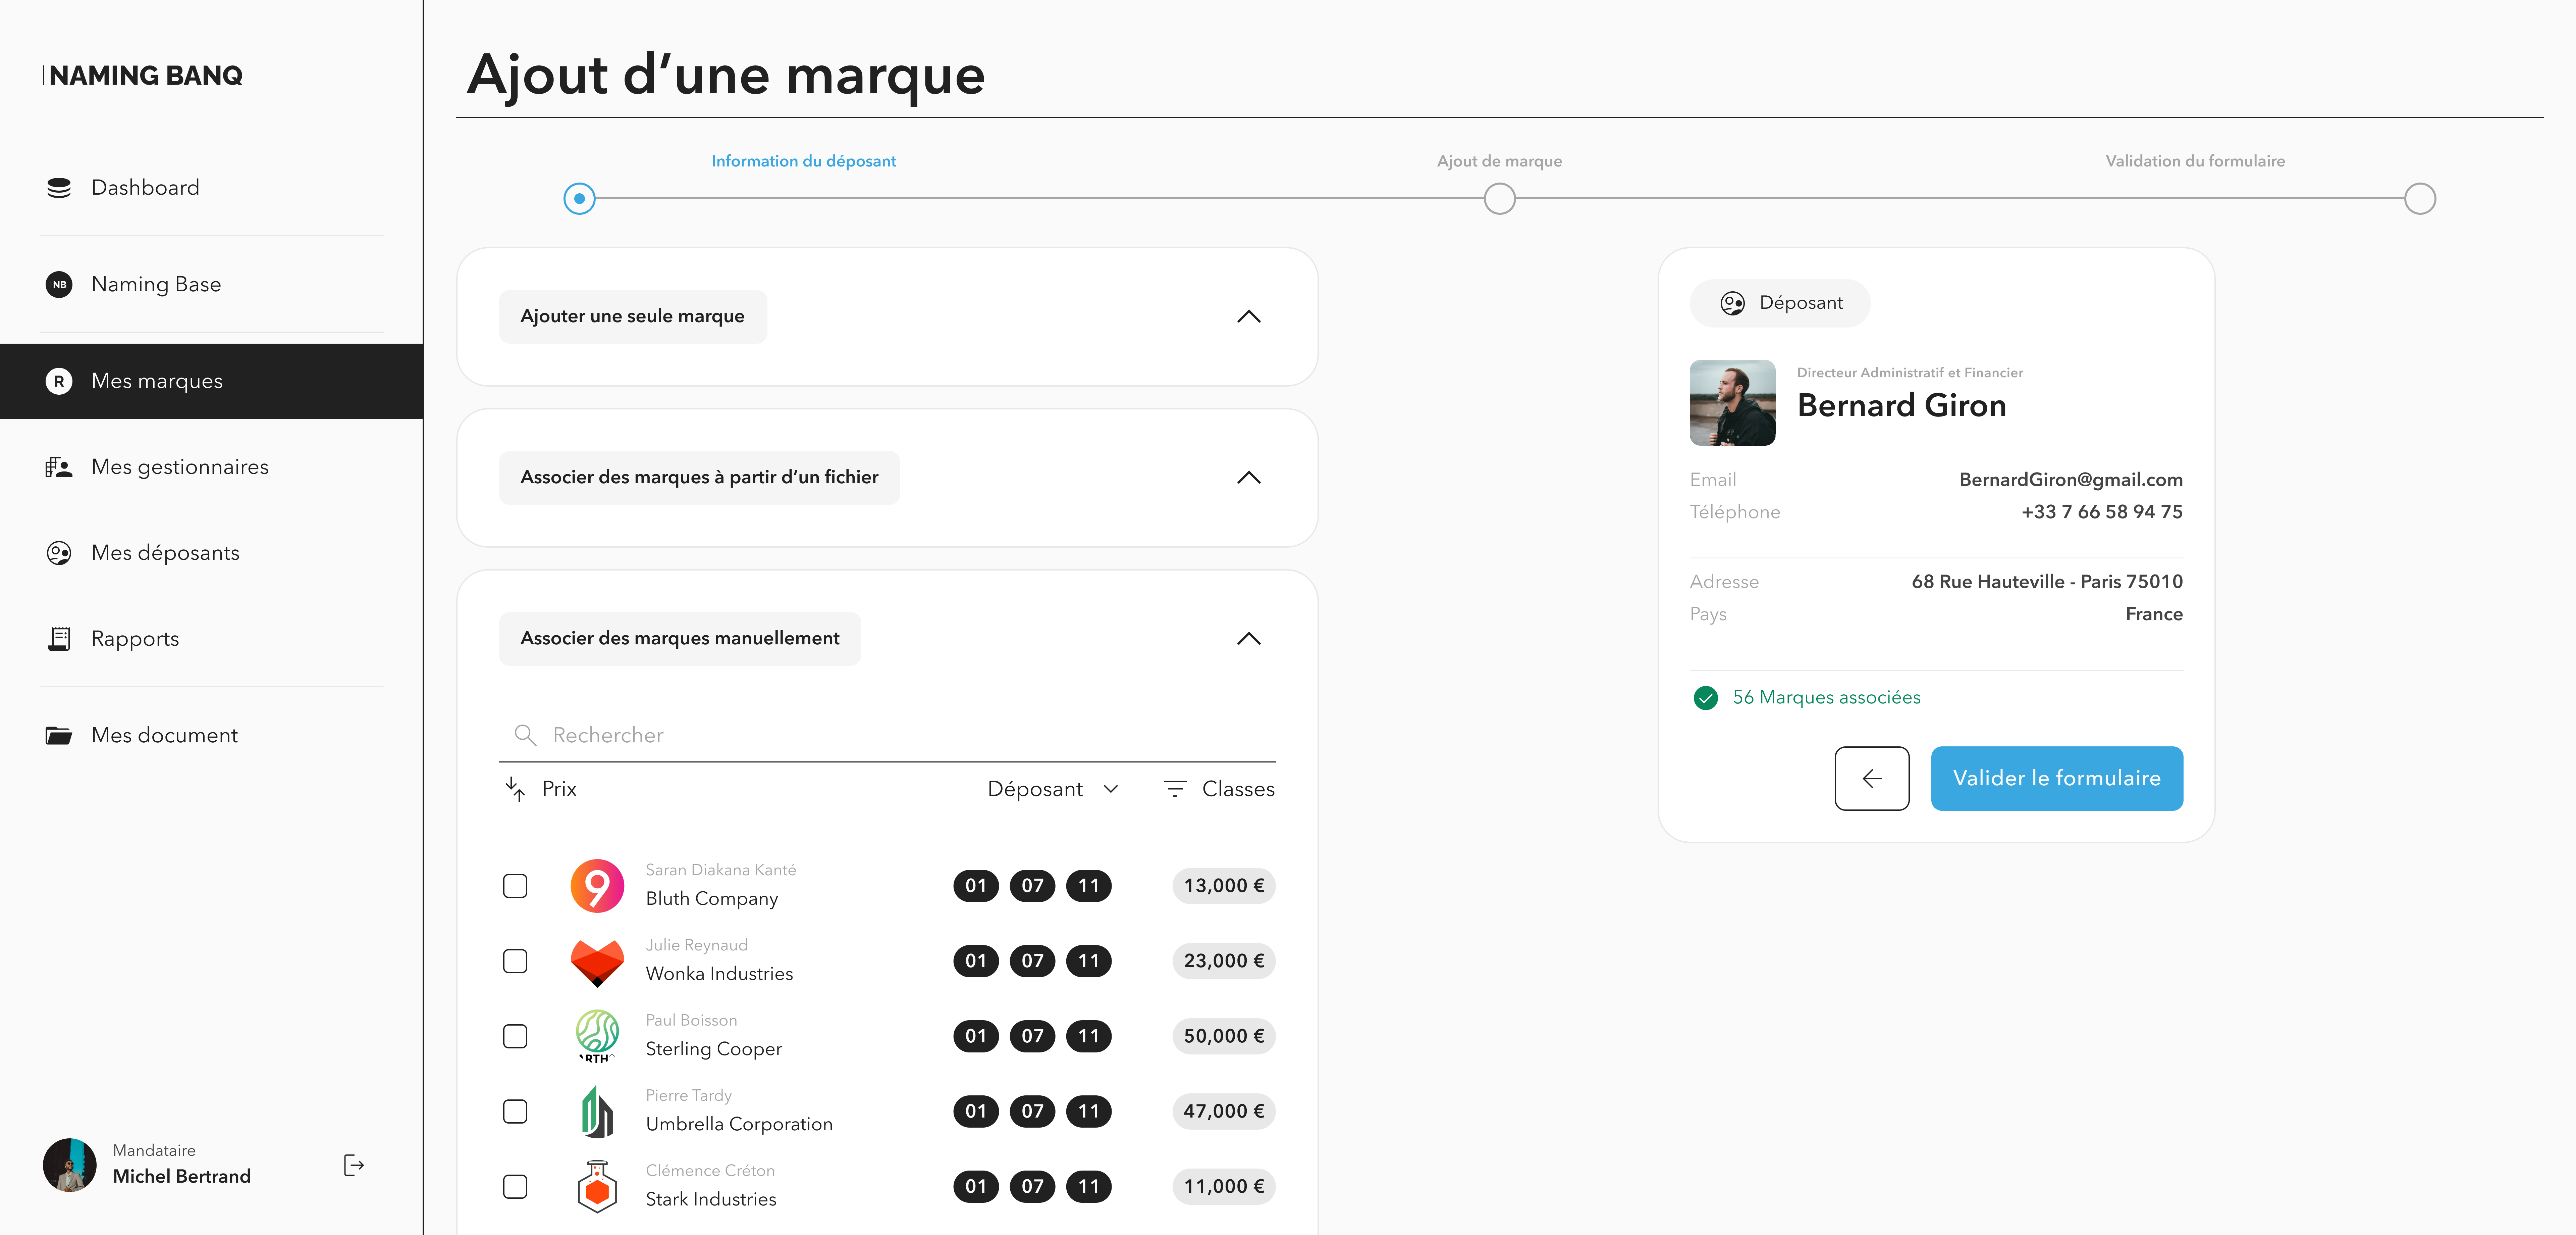Click the Naming Base NB icon
This screenshot has height=1235, width=2576.
(59, 284)
